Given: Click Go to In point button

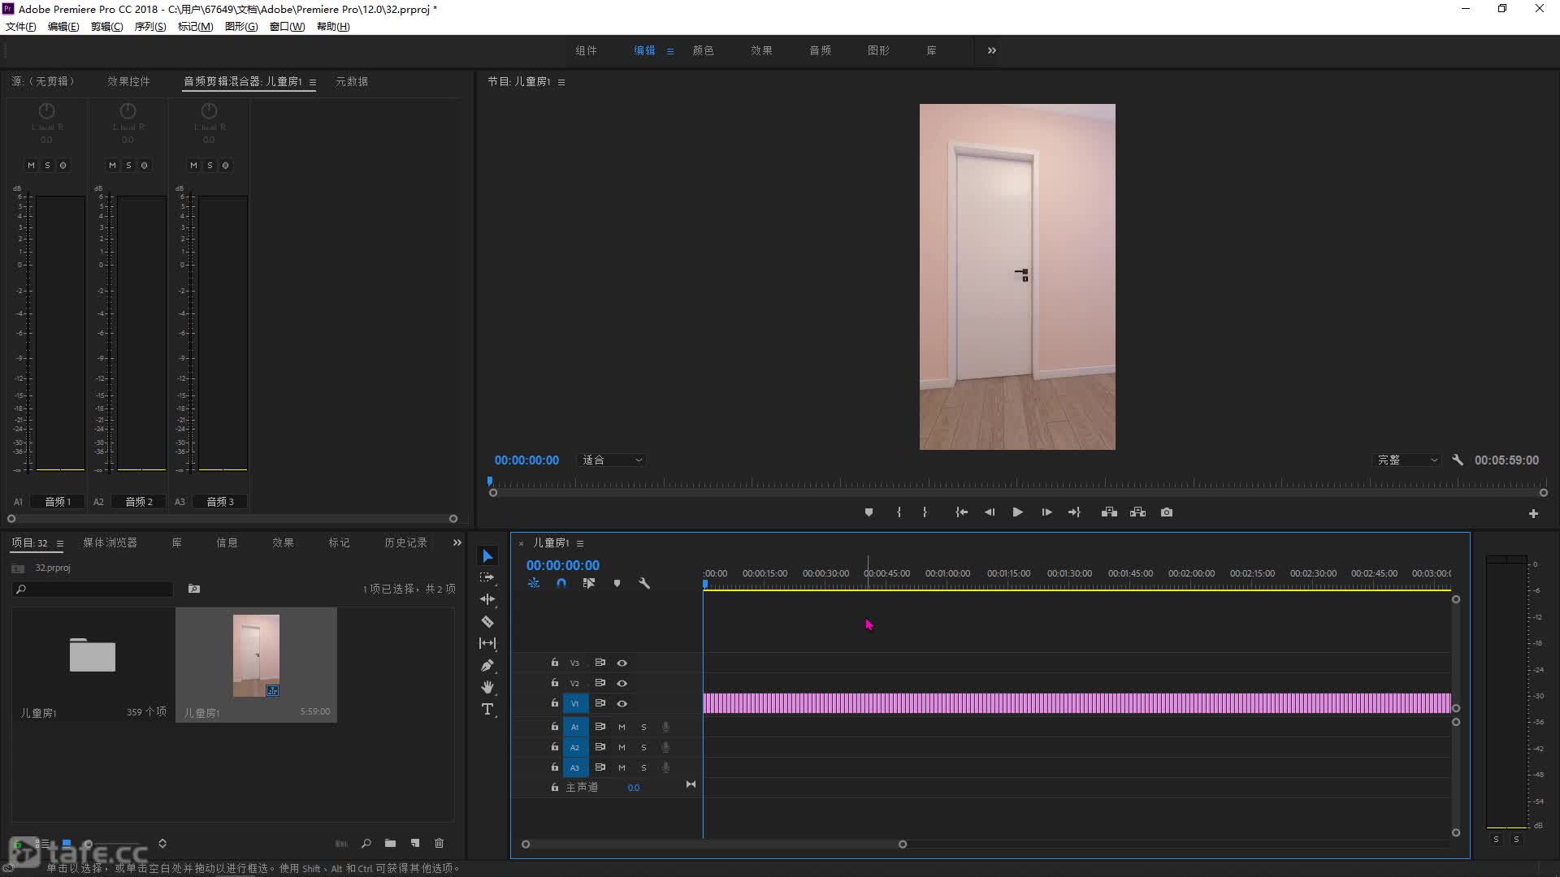Looking at the screenshot, I should [x=961, y=512].
